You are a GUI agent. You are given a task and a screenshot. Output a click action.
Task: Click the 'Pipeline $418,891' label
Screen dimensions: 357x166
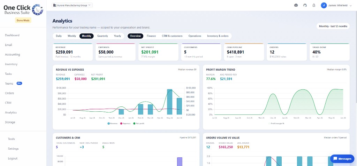(188, 137)
